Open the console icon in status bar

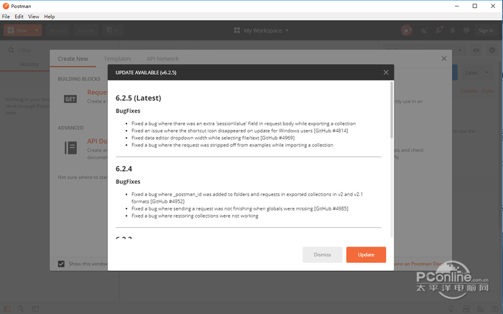(35, 309)
